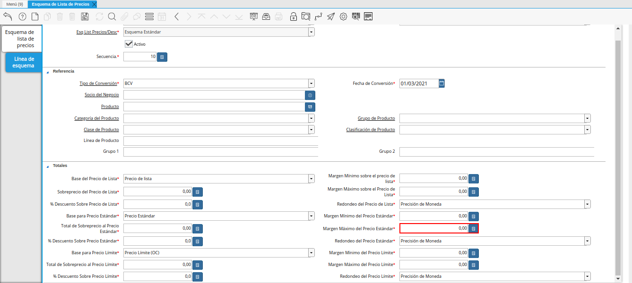Collapse the Referencia section

coord(47,71)
